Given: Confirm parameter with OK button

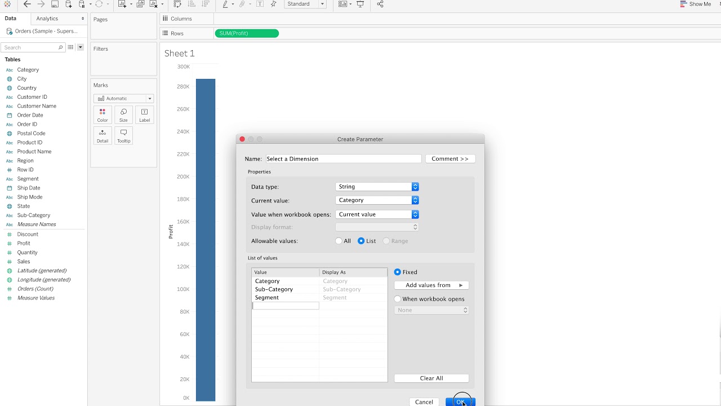Looking at the screenshot, I should 460,402.
